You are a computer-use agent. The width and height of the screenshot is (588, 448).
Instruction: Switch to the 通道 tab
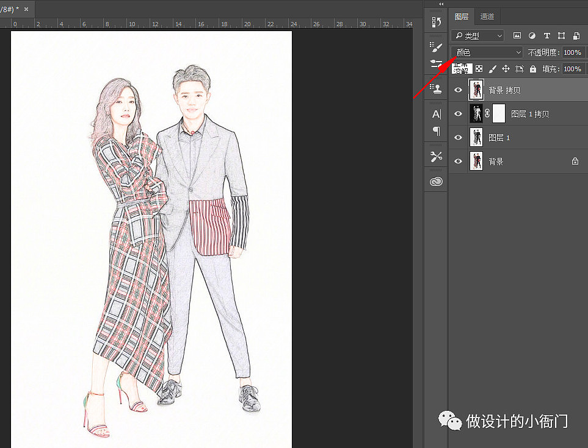(487, 17)
